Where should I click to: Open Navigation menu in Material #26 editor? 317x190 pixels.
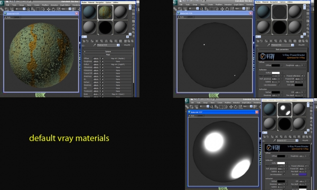pyautogui.click(x=274, y=2)
